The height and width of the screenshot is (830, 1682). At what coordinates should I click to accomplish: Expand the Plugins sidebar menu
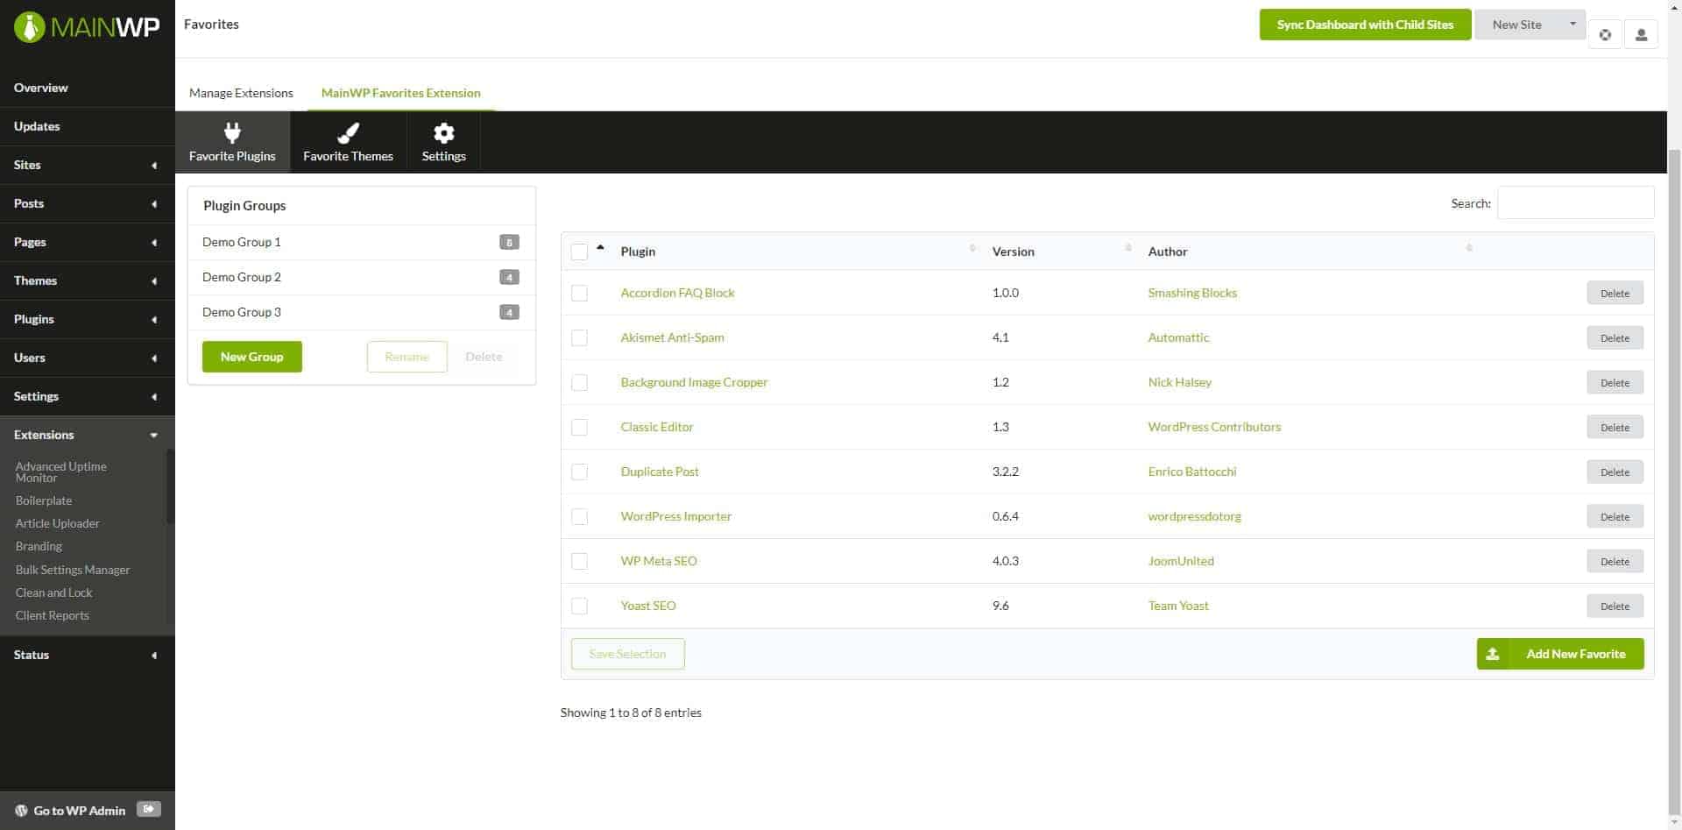[87, 319]
